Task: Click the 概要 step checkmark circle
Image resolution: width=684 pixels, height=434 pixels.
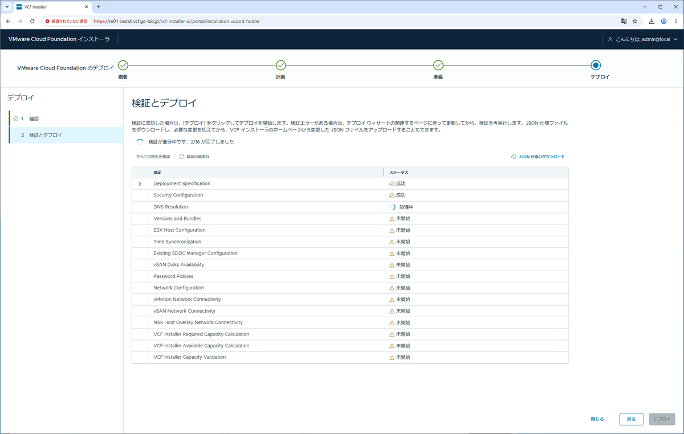Action: [123, 65]
